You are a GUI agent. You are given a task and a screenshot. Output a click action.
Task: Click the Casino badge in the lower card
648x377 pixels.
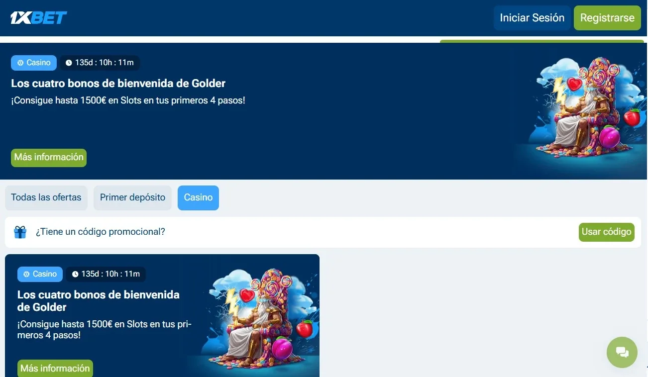pyautogui.click(x=40, y=274)
